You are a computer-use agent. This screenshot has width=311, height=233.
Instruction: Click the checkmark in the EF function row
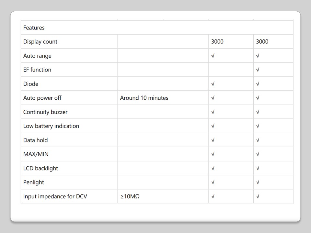click(258, 70)
